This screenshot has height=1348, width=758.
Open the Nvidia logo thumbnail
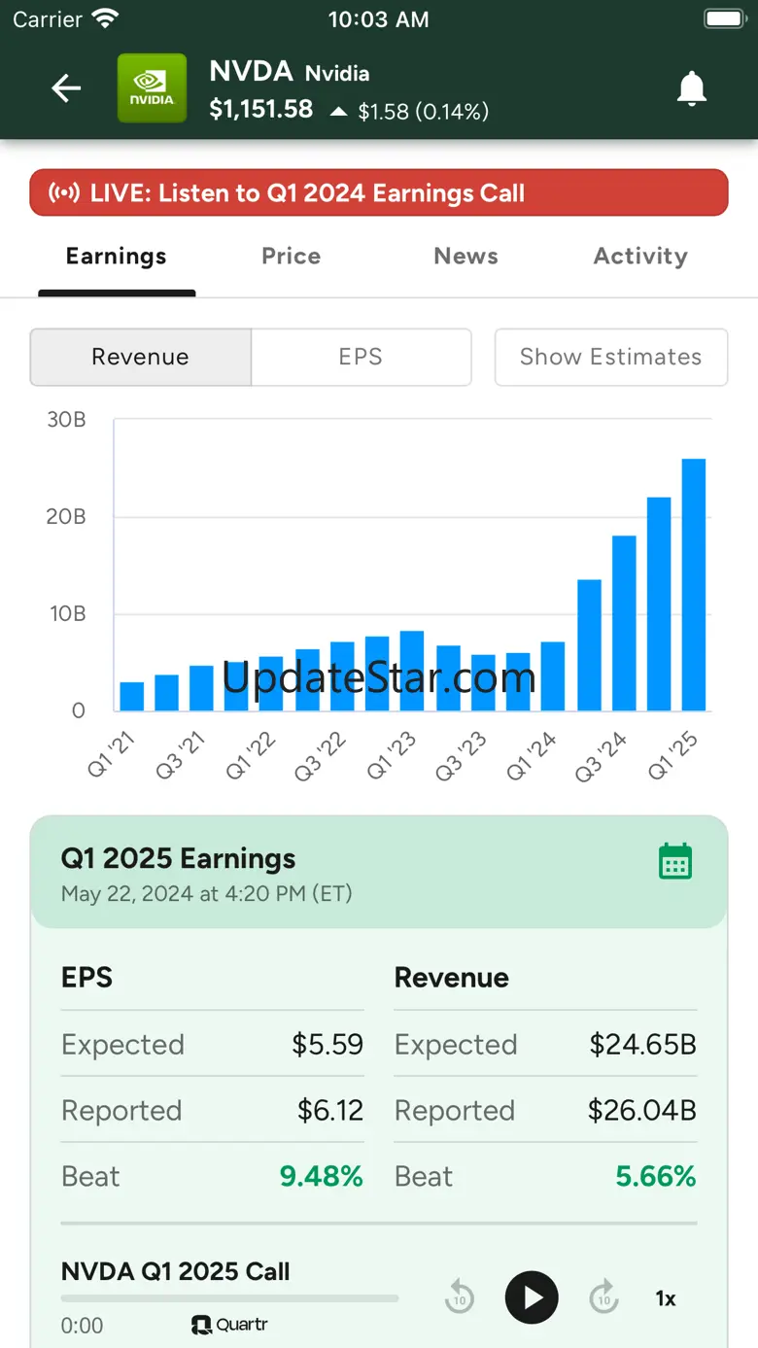pos(152,88)
